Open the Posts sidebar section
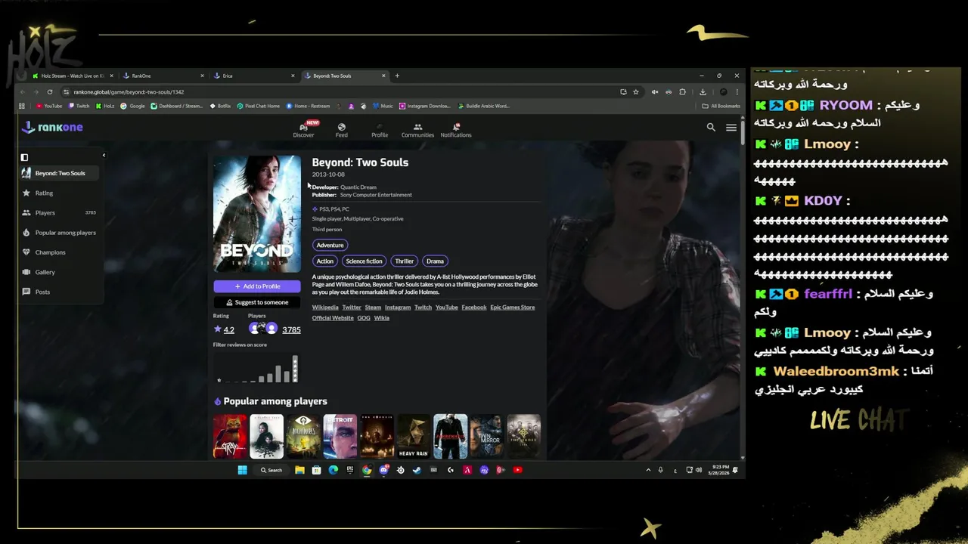968x544 pixels. click(60, 292)
